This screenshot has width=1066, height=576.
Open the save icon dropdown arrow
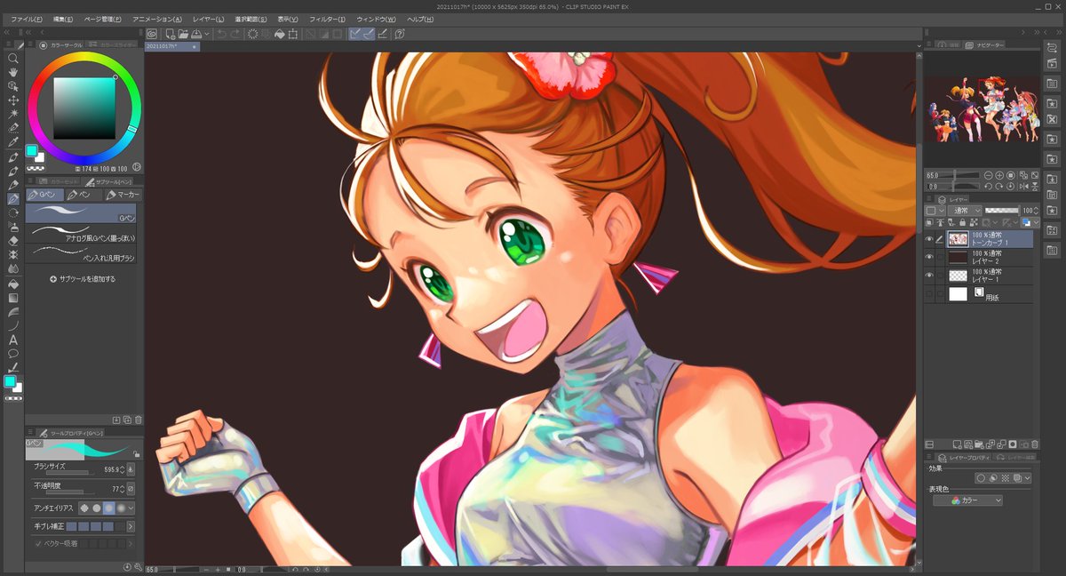(206, 34)
